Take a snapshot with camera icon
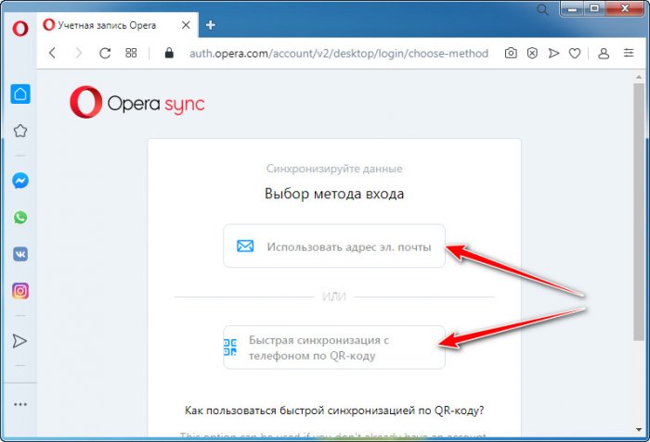 pyautogui.click(x=511, y=53)
